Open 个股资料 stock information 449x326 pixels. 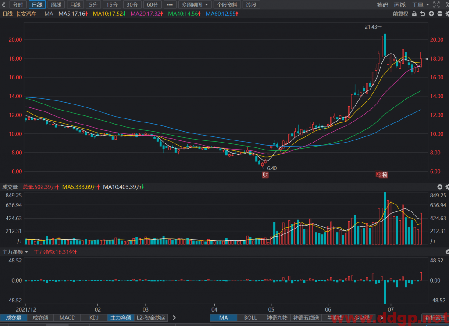pyautogui.click(x=227, y=4)
